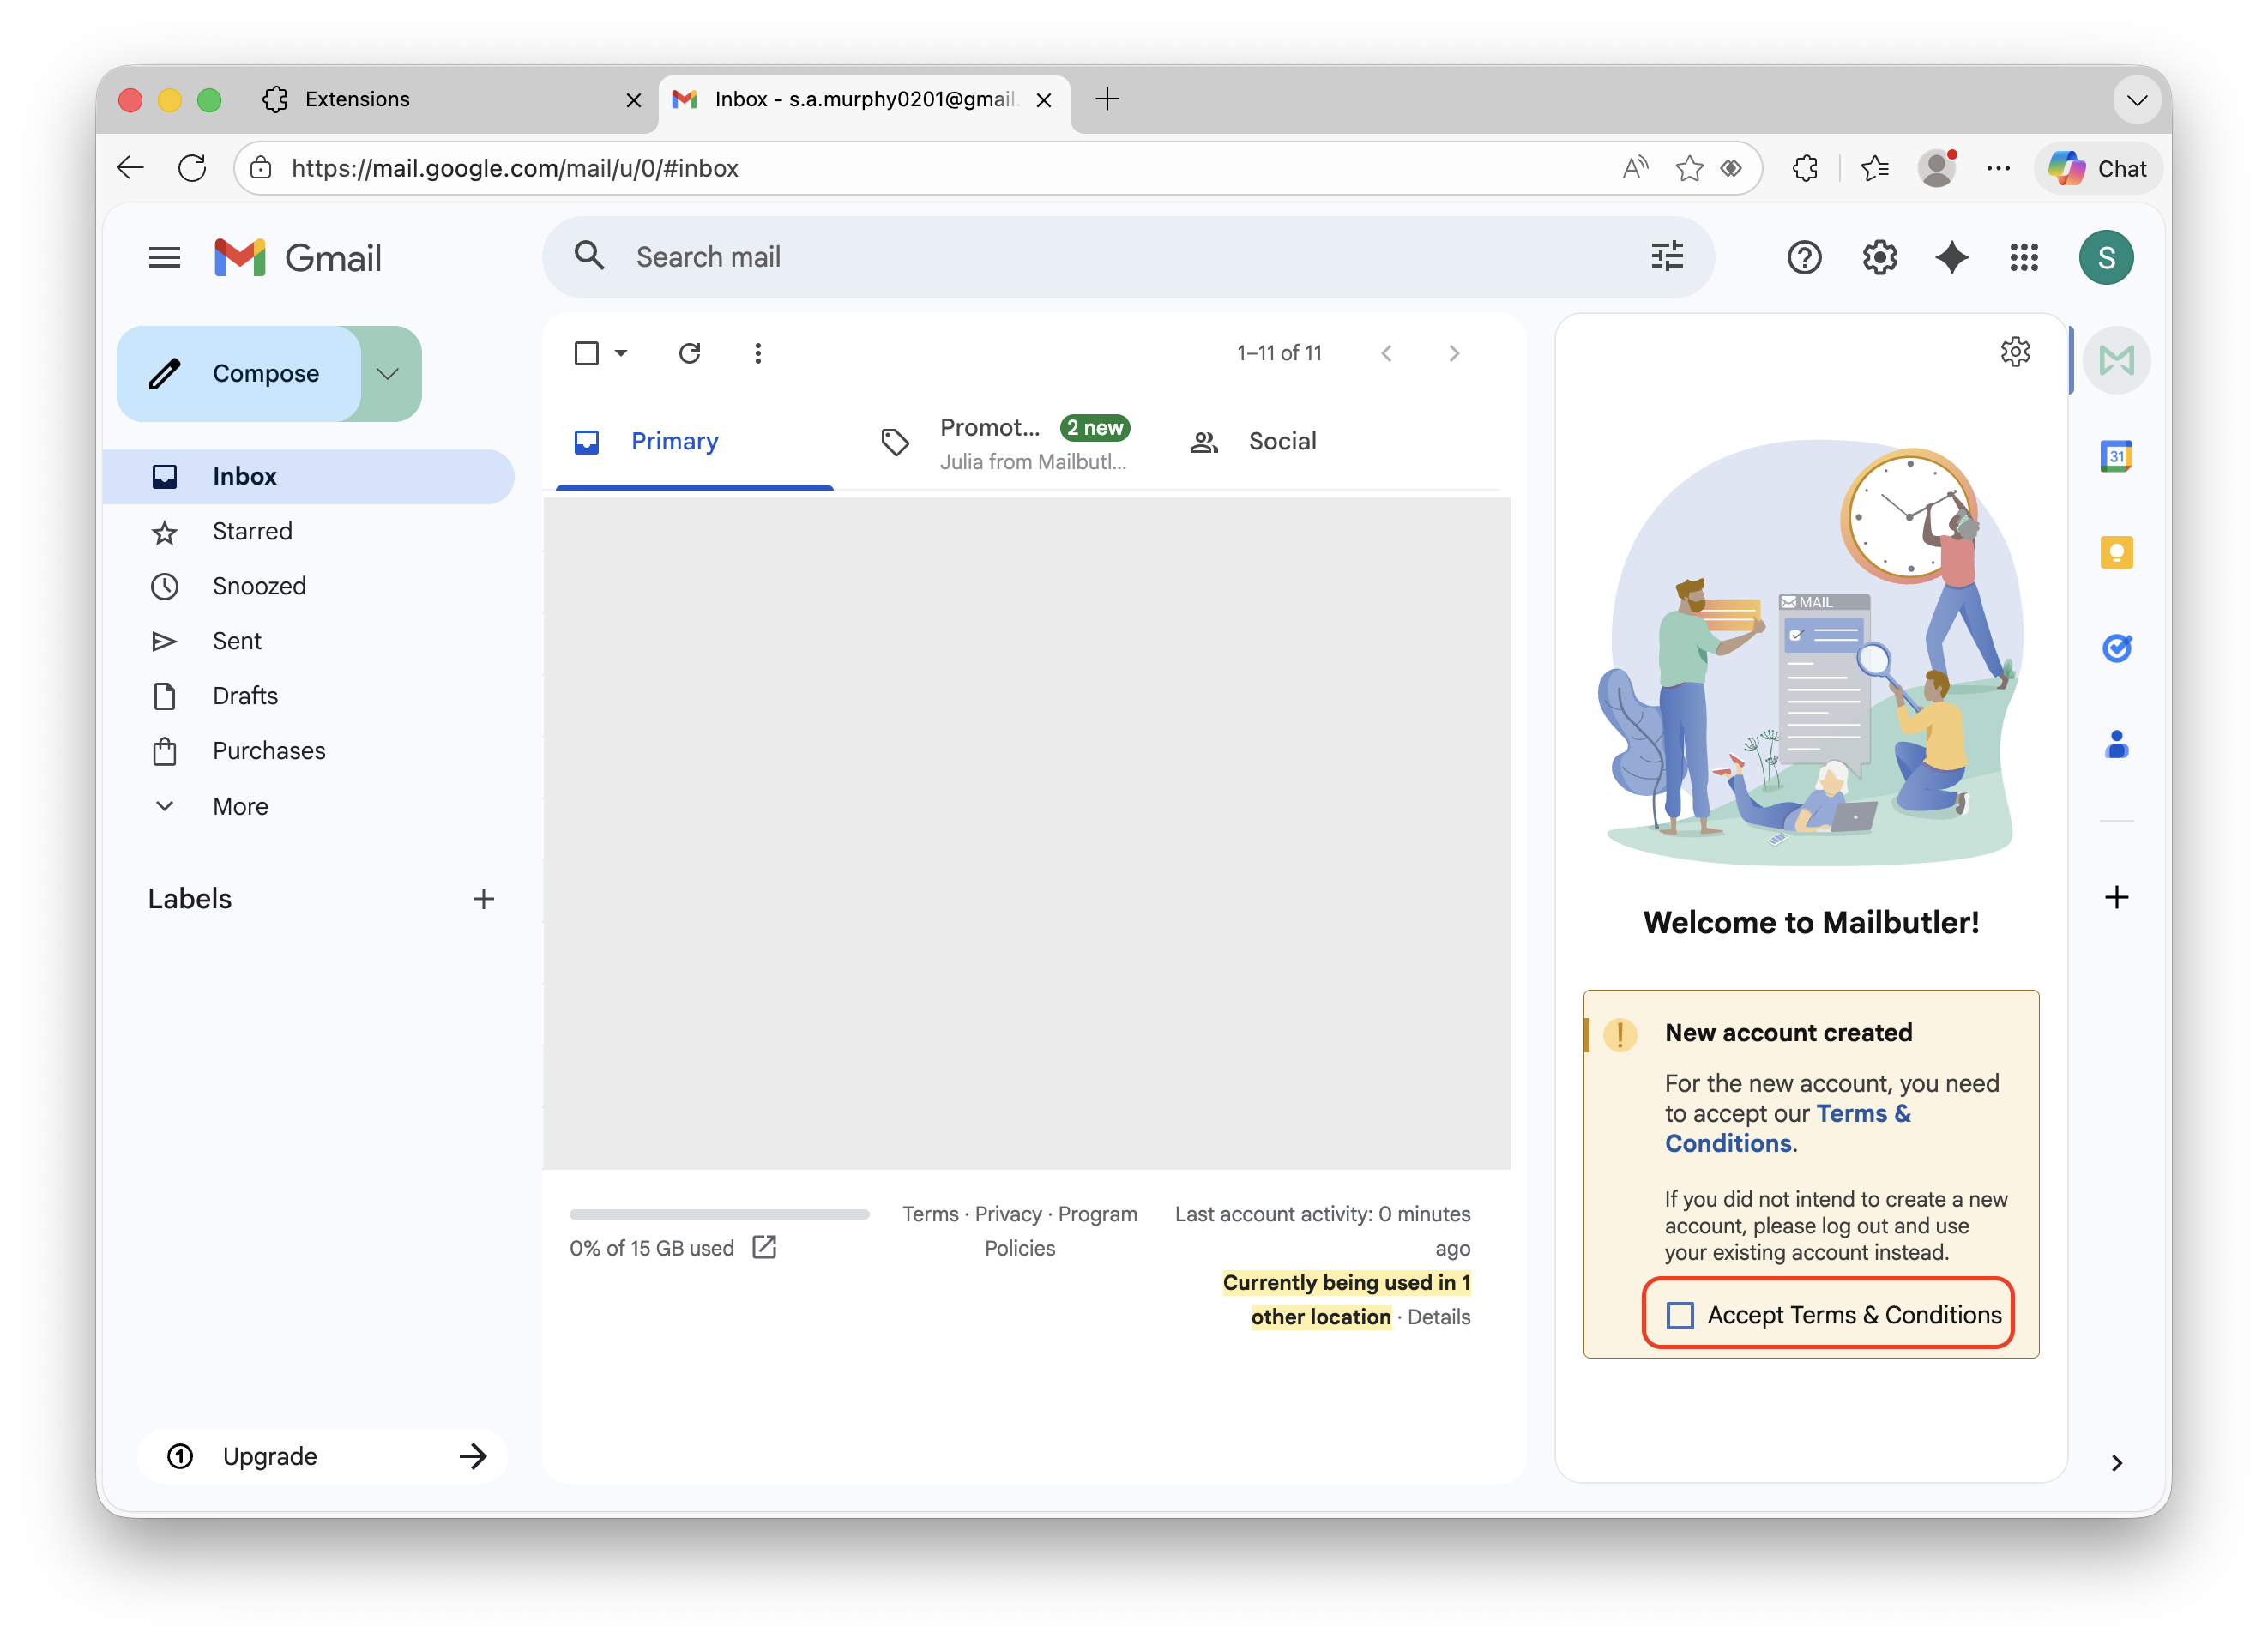Open the Gmail main menu hamburger icon
Image resolution: width=2268 pixels, height=1645 pixels.
[x=164, y=258]
